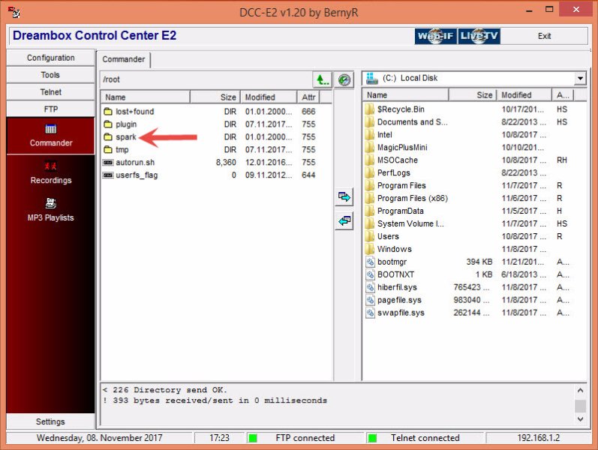Open the Telnet menu section
Screen dimensions: 598x450
click(x=51, y=92)
